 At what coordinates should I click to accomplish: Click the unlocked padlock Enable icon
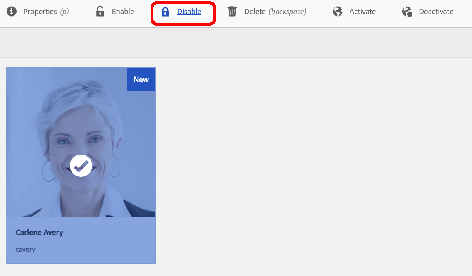tap(100, 11)
